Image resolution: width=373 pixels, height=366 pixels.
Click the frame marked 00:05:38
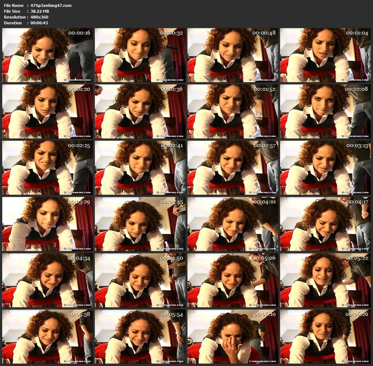click(x=48, y=337)
